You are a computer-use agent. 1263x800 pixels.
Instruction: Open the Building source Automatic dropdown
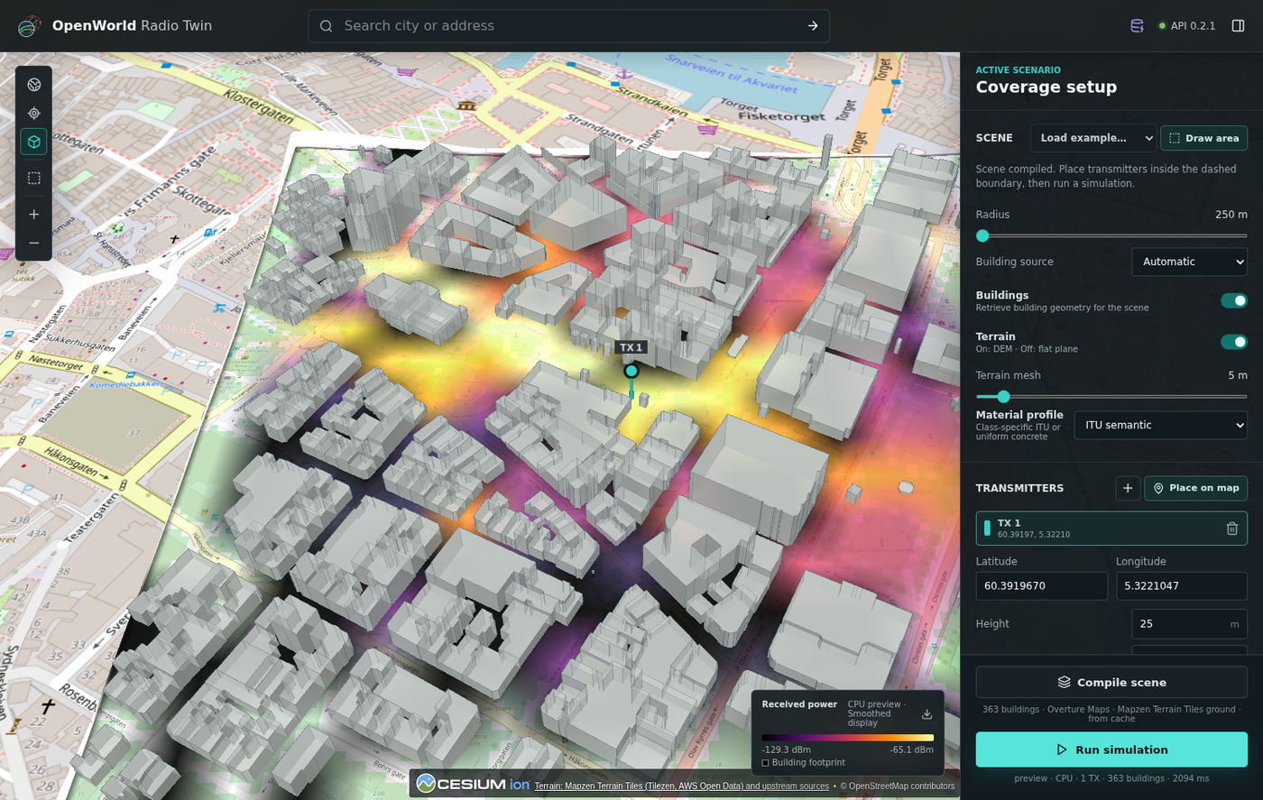pos(1190,262)
